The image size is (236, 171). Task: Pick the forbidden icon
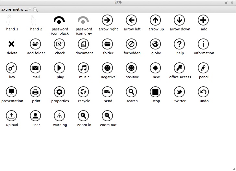coord(131,44)
